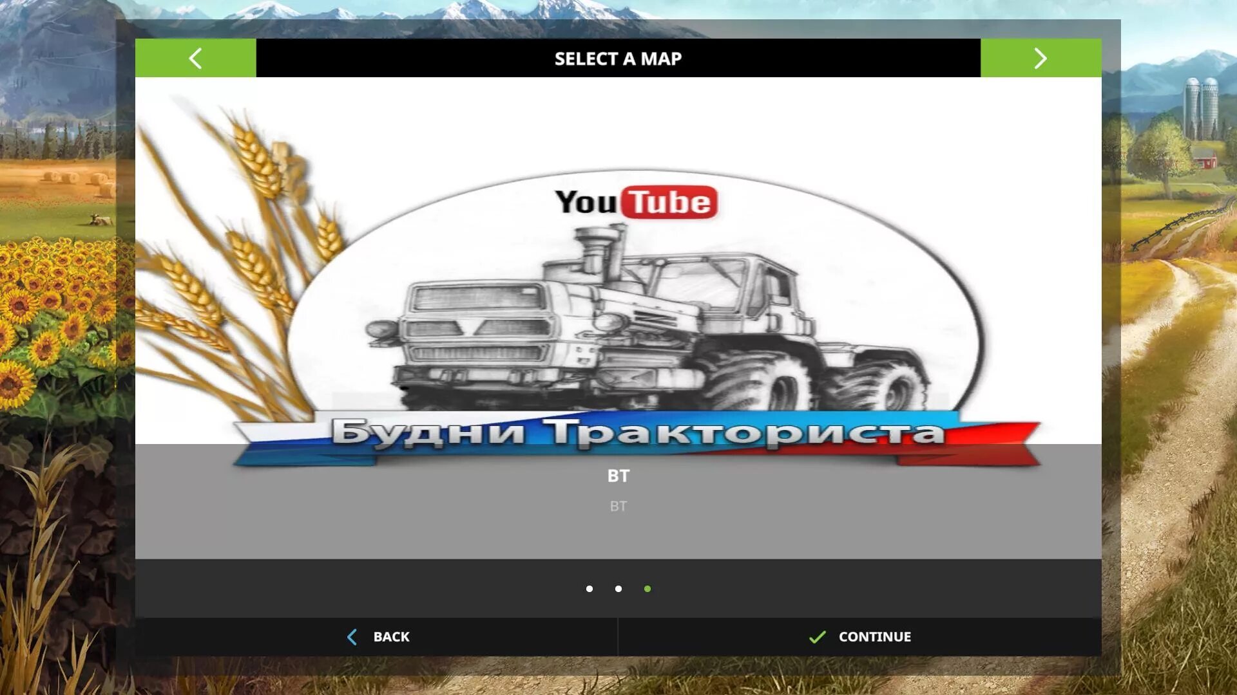Click the green checkmark beside CONTINUE
This screenshot has width=1237, height=695.
tap(817, 637)
